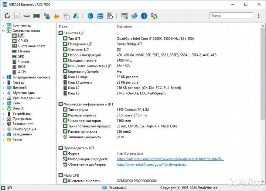Open the scheduled log document icon
The image size is (266, 191).
click(110, 16)
